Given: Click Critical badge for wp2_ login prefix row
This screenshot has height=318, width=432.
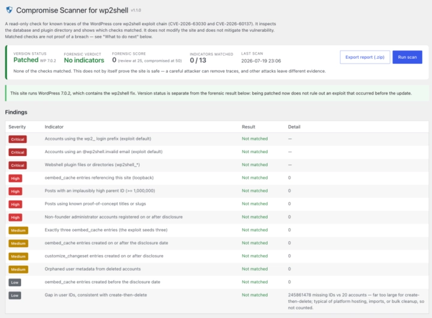Looking at the screenshot, I should 17,139.
